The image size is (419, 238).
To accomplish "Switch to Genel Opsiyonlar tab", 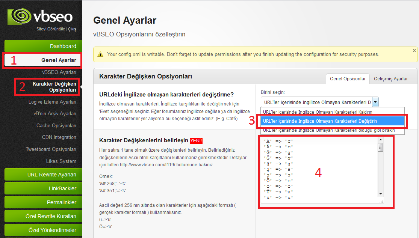I will click(x=348, y=79).
